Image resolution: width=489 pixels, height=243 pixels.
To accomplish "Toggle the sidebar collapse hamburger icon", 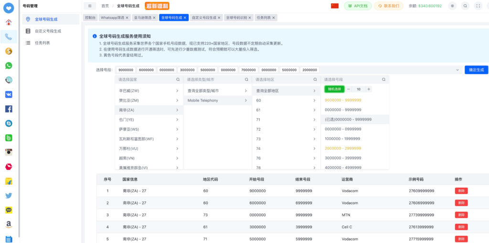I will 90,6.
